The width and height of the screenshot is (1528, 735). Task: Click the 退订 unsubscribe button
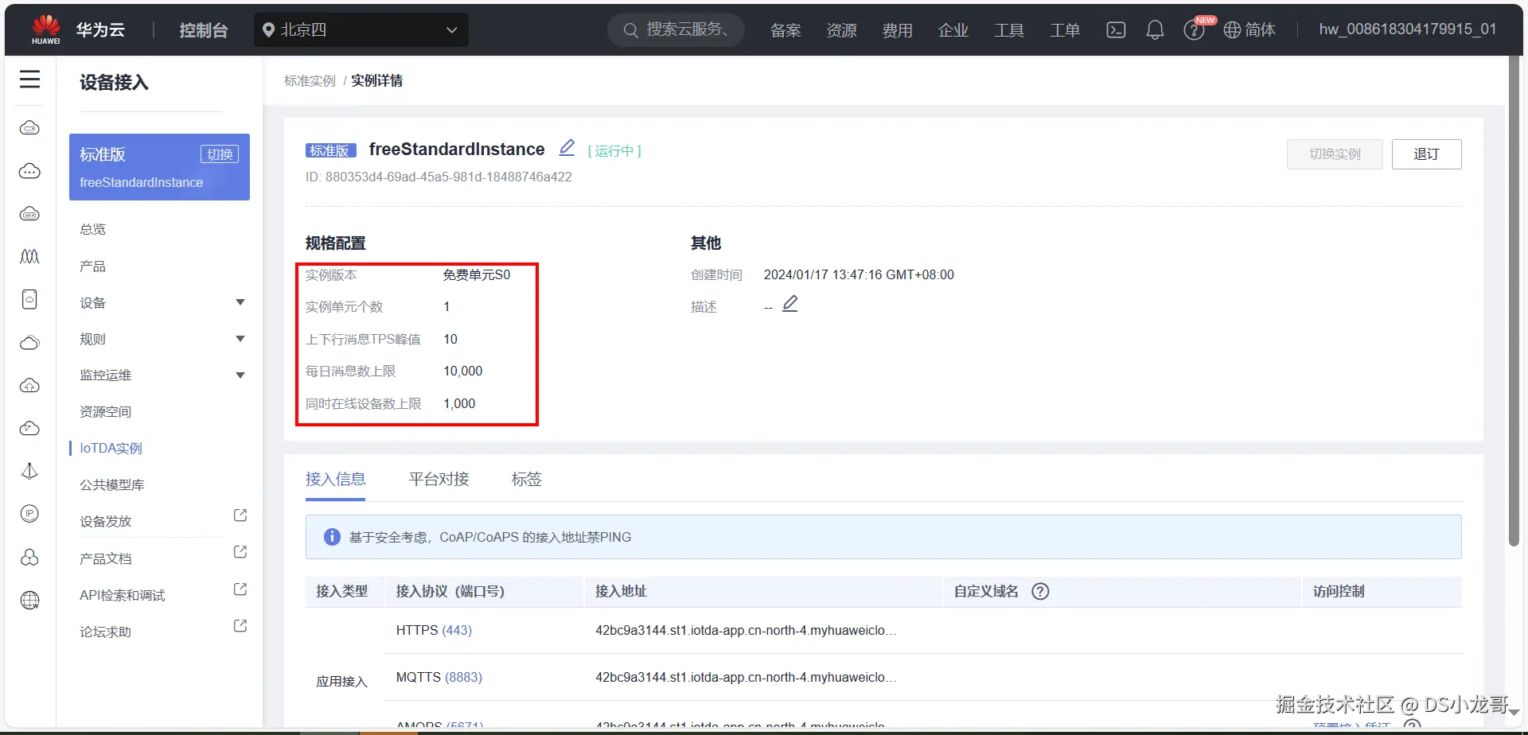1426,154
